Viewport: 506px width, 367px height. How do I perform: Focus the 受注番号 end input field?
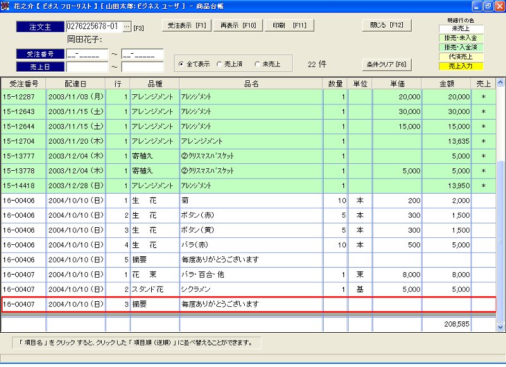(142, 54)
